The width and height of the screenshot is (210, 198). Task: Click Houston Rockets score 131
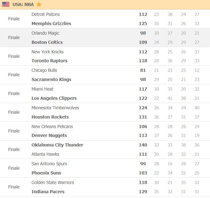[x=143, y=117]
